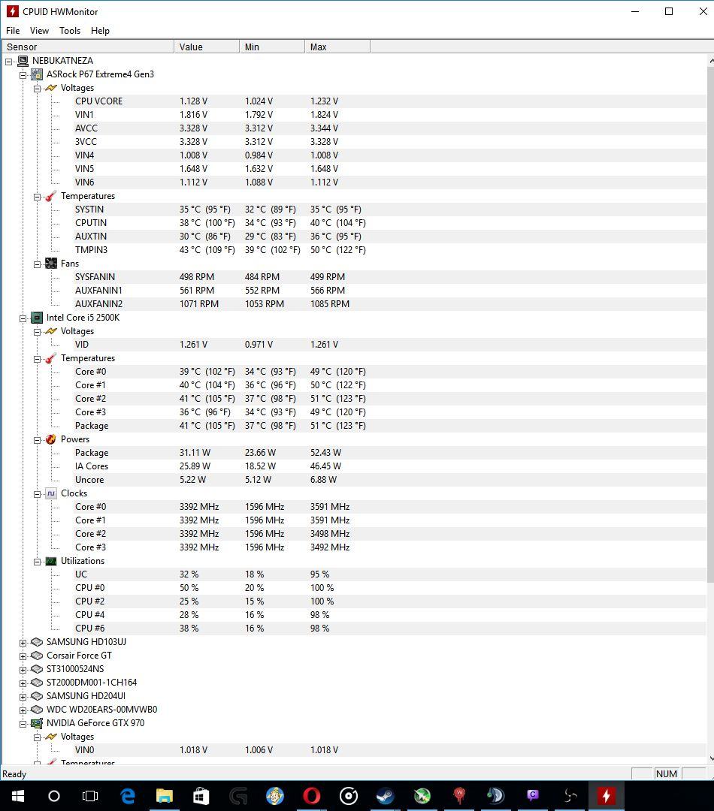The height and width of the screenshot is (811, 714).
Task: Click the SAMSUNG HD103UJ drive icon
Action: coord(37,642)
